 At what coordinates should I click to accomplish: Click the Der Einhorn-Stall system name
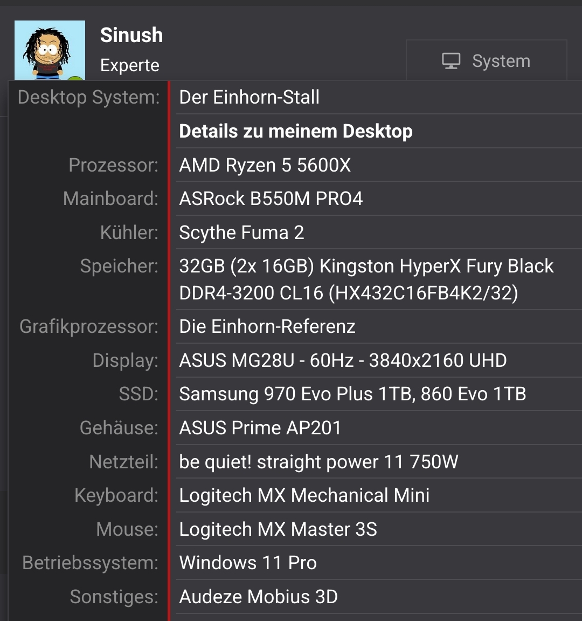[250, 98]
